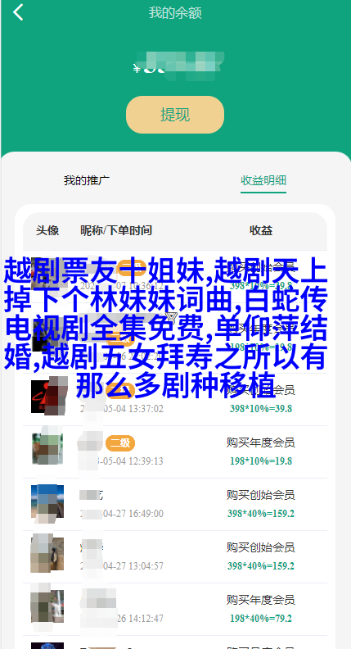351x649 pixels.
Task: Click the 我的余额 page title
Action: 175,13
